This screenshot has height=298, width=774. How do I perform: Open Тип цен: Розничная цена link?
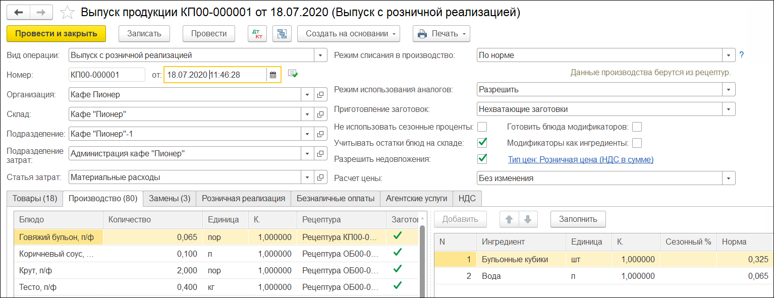coord(580,159)
